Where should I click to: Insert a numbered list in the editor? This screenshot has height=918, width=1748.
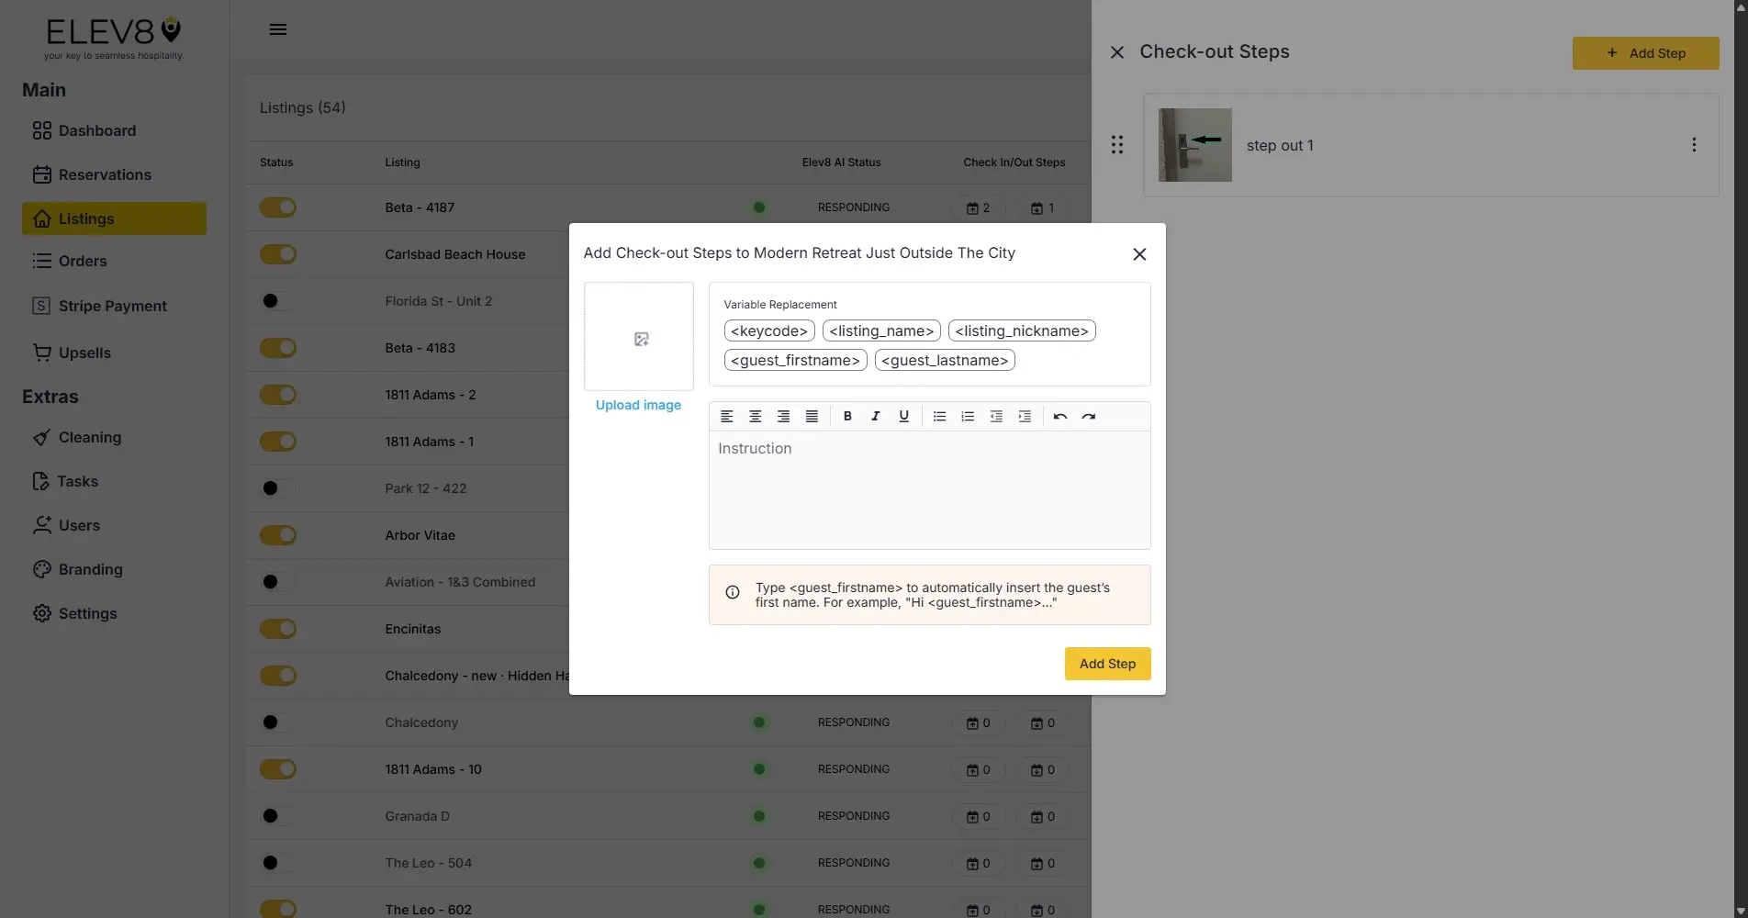(967, 416)
